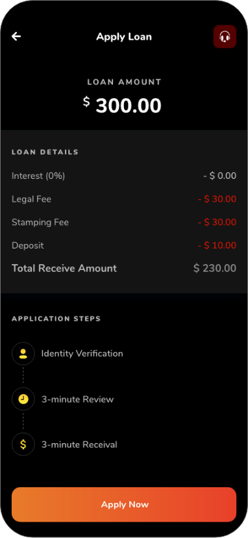
Task: Tap the Legal Fee label
Action: 32,199
